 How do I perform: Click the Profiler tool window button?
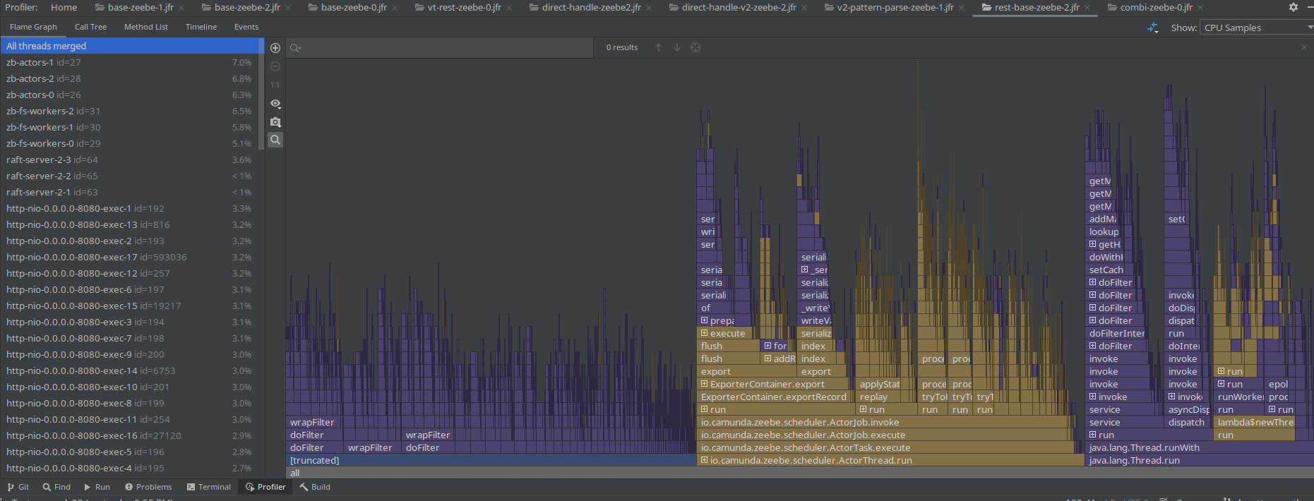pyautogui.click(x=265, y=487)
